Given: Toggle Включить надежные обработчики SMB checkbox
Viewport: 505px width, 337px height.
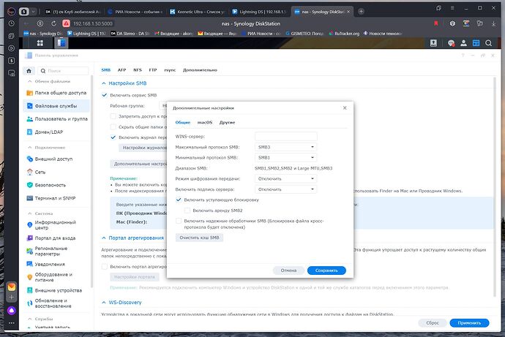Looking at the screenshot, I should 179,221.
